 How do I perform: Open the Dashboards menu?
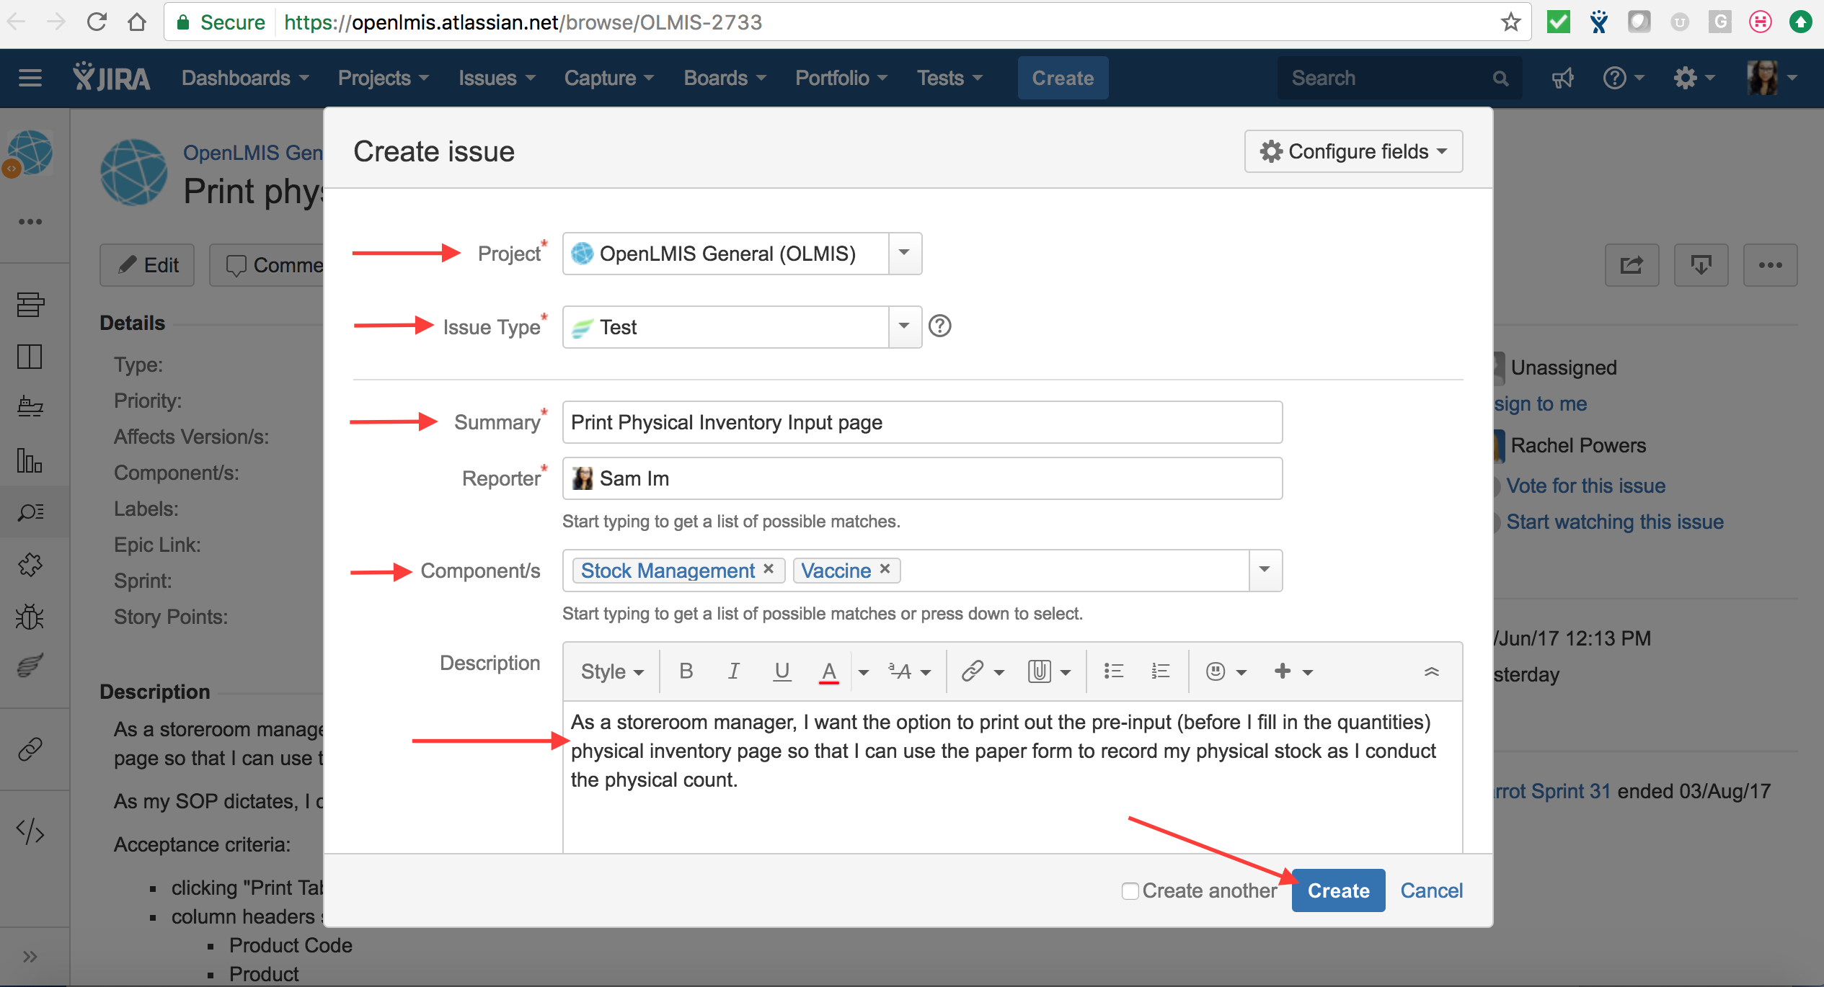tap(245, 78)
